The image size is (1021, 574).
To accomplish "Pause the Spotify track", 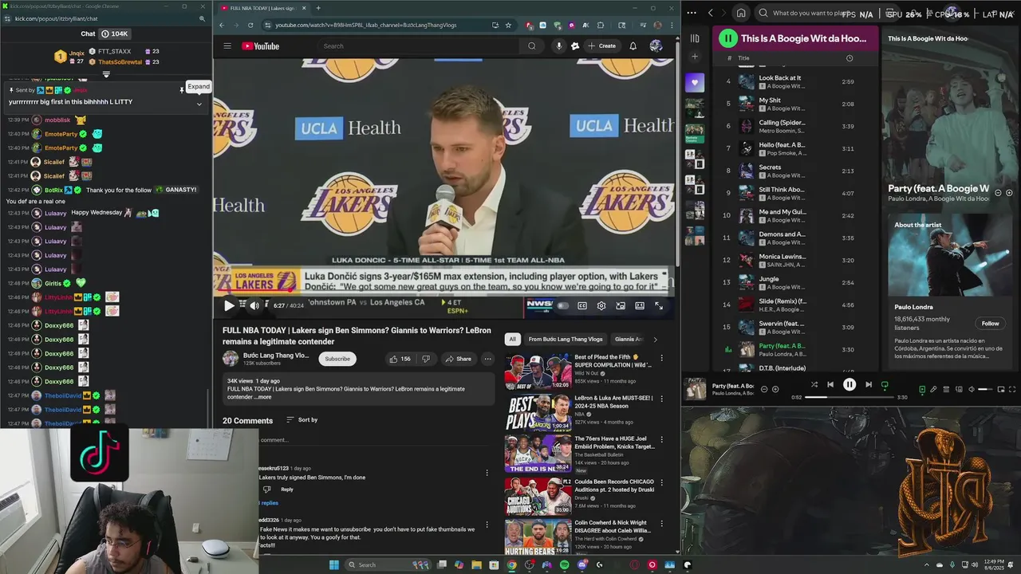I will click(850, 384).
